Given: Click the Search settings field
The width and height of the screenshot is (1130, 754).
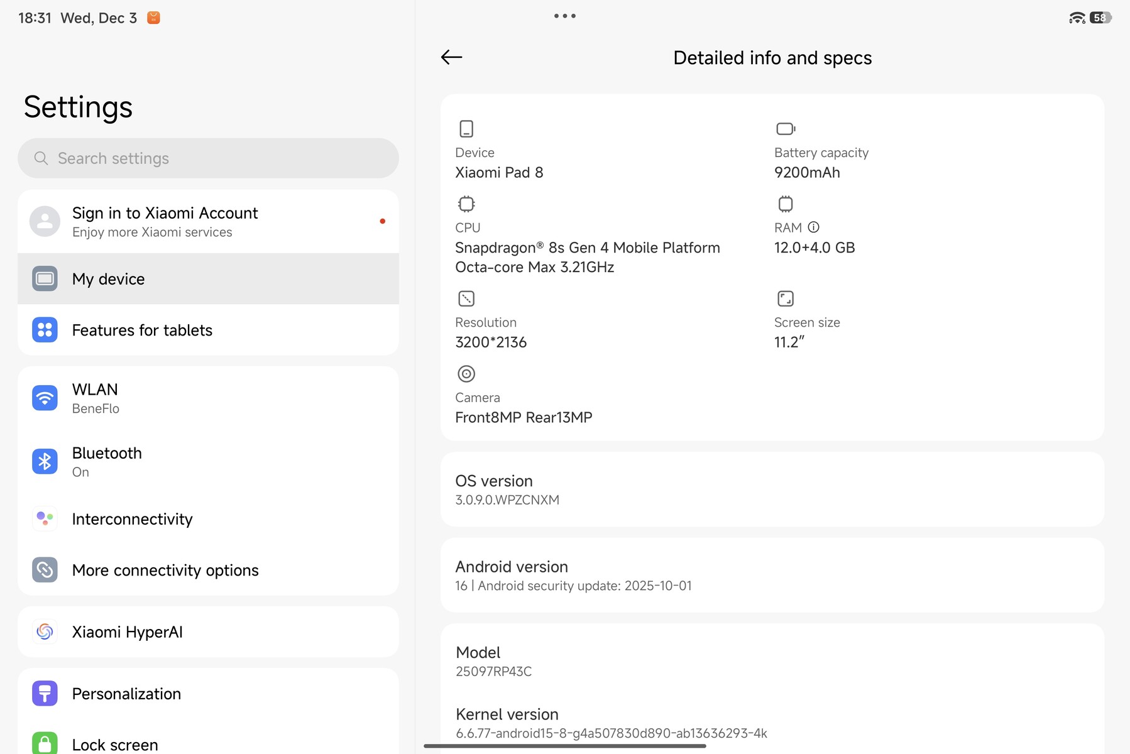Looking at the screenshot, I should point(207,158).
